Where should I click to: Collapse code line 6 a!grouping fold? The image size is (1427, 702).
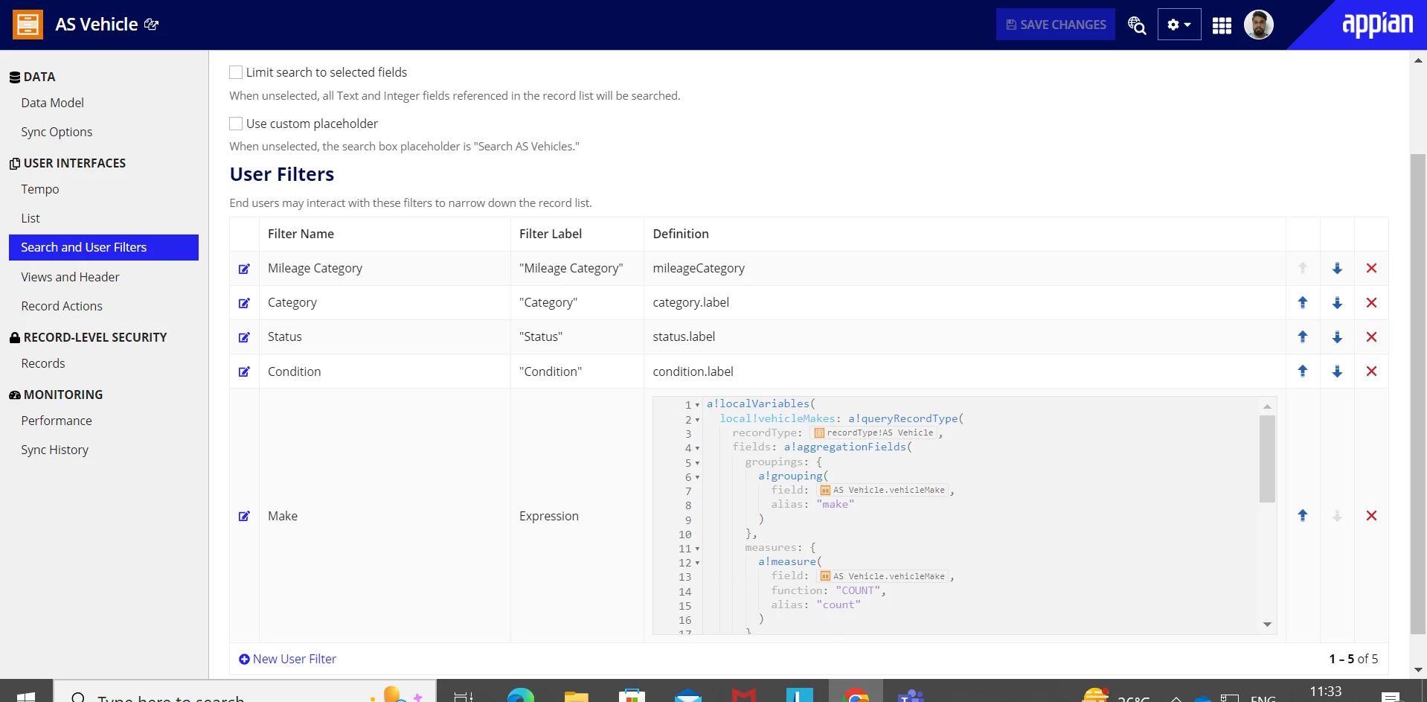(697, 477)
